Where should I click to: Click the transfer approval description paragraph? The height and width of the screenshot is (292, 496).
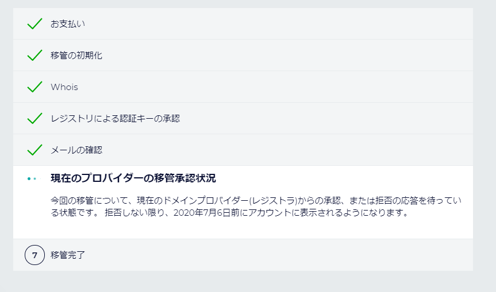click(x=256, y=207)
